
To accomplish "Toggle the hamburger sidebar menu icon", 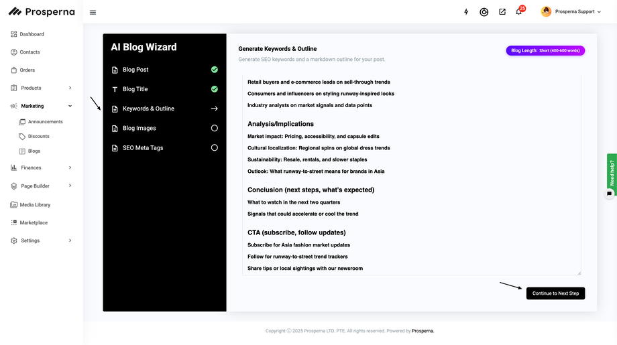I will [x=93, y=12].
